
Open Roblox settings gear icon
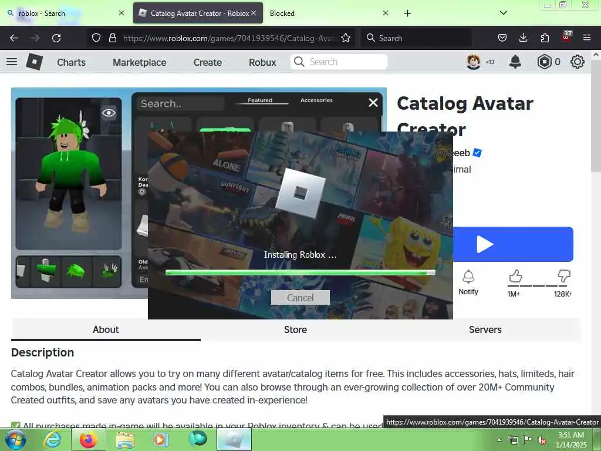(x=578, y=62)
